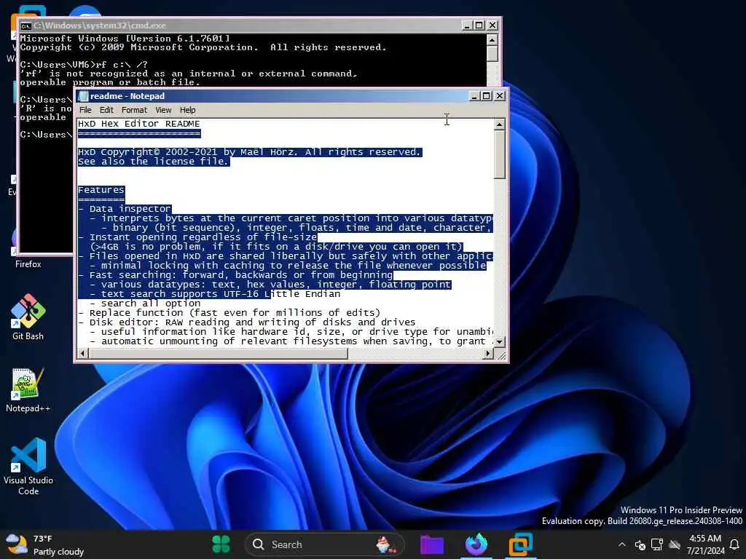This screenshot has width=746, height=559.
Task: Click the "See also the license file." line
Action: coord(153,162)
